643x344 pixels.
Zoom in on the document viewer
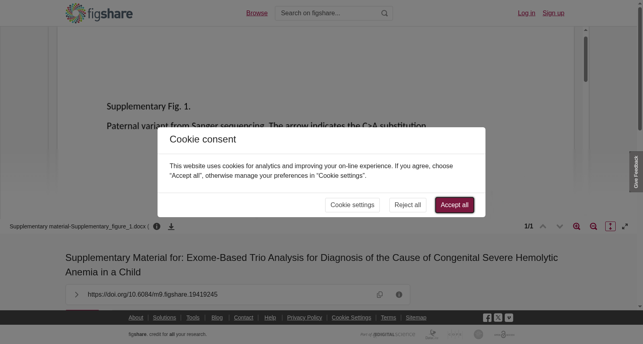pyautogui.click(x=577, y=226)
